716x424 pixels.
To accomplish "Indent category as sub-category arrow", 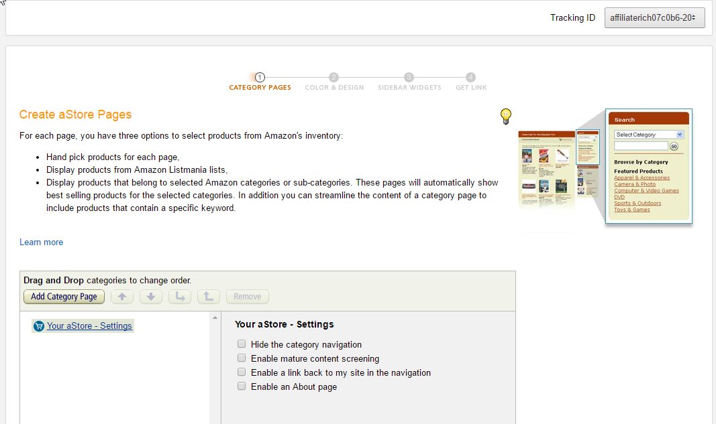I will (180, 296).
